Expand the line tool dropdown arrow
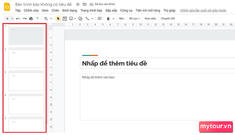Viewport: 235px width, 135px height. (92, 19)
